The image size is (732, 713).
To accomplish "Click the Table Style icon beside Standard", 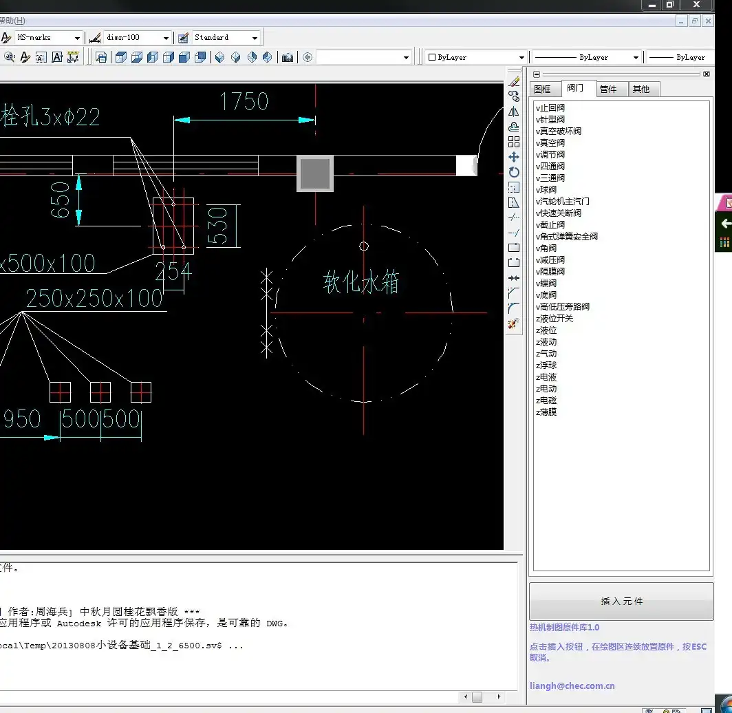I will pyautogui.click(x=184, y=37).
